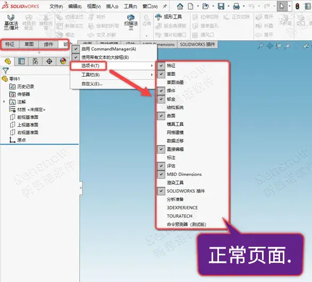Open the 成形工具 forming tool

click(168, 17)
